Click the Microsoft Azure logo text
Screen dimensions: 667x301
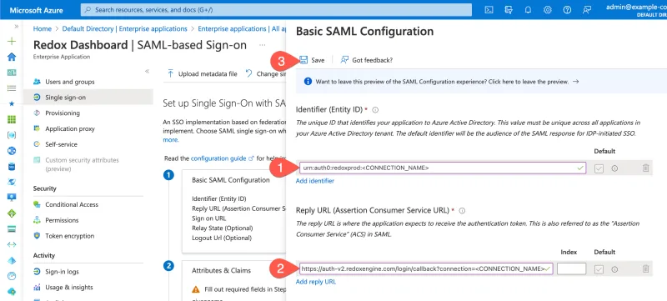click(x=36, y=10)
